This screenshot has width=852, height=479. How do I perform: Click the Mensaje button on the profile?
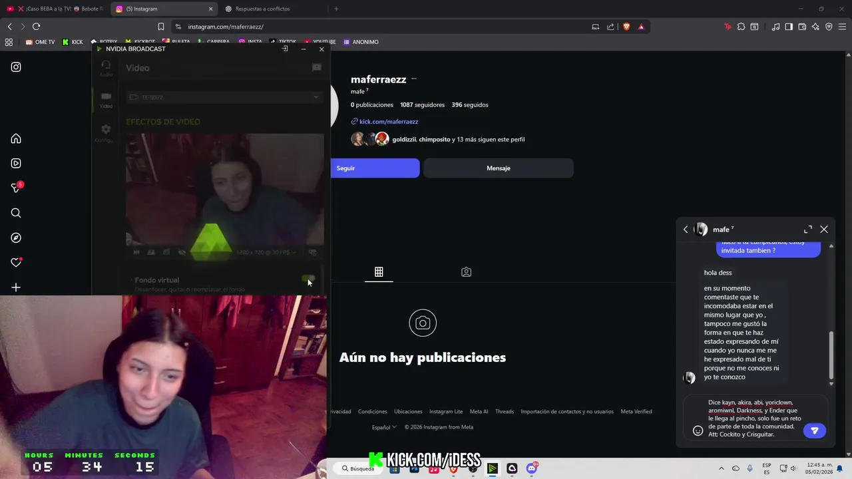click(x=498, y=168)
